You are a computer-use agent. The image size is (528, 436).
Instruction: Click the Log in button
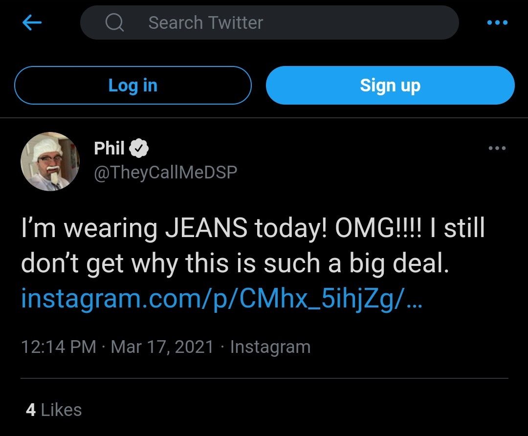pyautogui.click(x=133, y=85)
